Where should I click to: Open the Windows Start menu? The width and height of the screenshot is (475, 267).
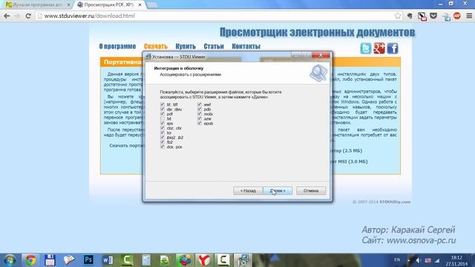[10, 260]
